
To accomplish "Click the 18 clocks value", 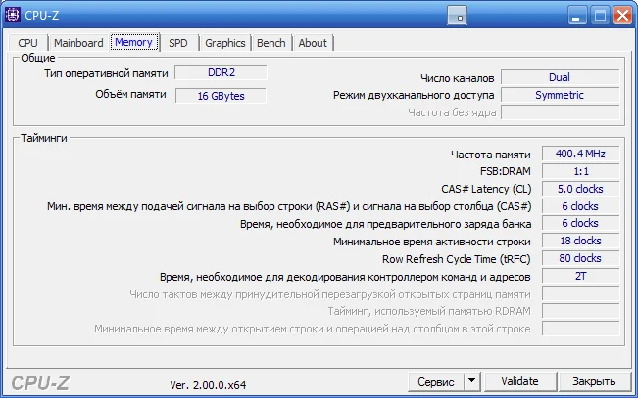I will point(580,241).
